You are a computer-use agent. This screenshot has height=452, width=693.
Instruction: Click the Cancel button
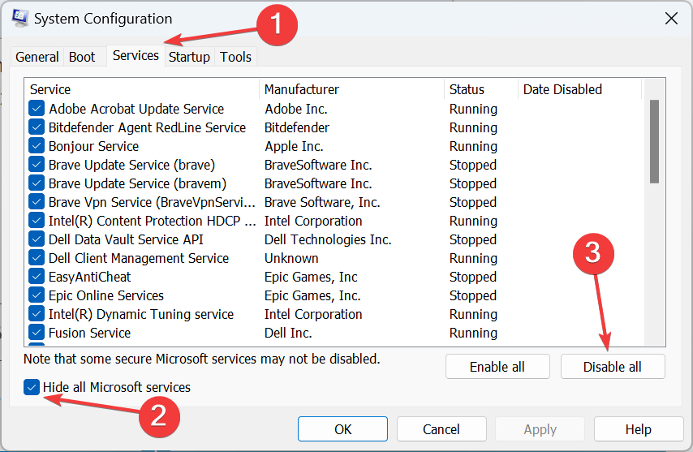441,429
